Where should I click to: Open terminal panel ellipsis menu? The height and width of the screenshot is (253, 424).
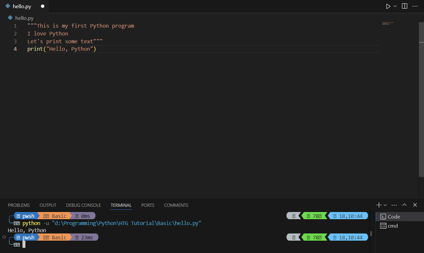395,205
